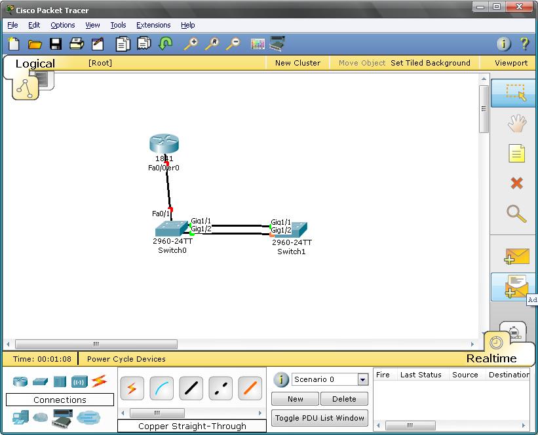Open the Edit menu

34,25
